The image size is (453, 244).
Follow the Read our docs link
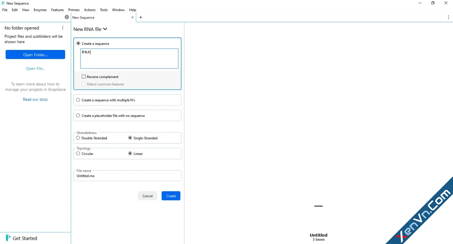coord(35,100)
